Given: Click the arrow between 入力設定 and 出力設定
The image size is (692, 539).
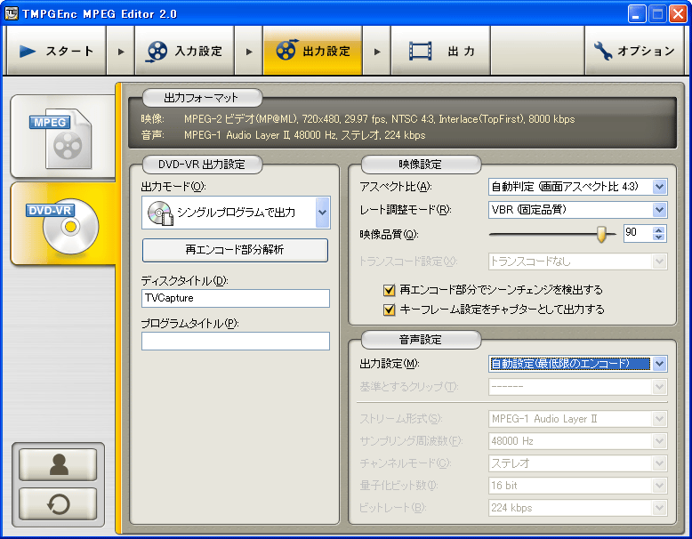Looking at the screenshot, I should pos(249,52).
